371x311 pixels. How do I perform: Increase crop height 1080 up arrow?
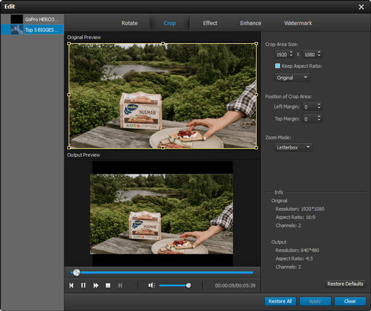coord(319,52)
